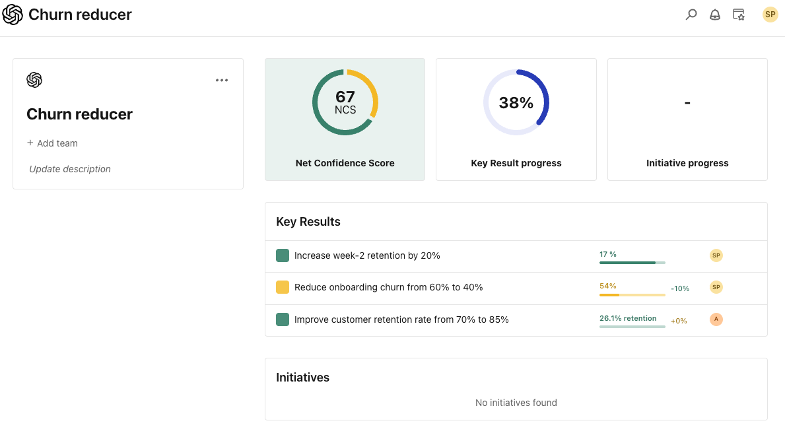
Task: Open the three-dot menu on objective card
Action: tap(222, 81)
